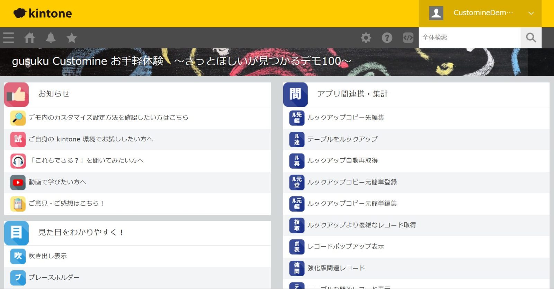Click the code developer icon in toolbar
The width and height of the screenshot is (554, 289).
408,37
